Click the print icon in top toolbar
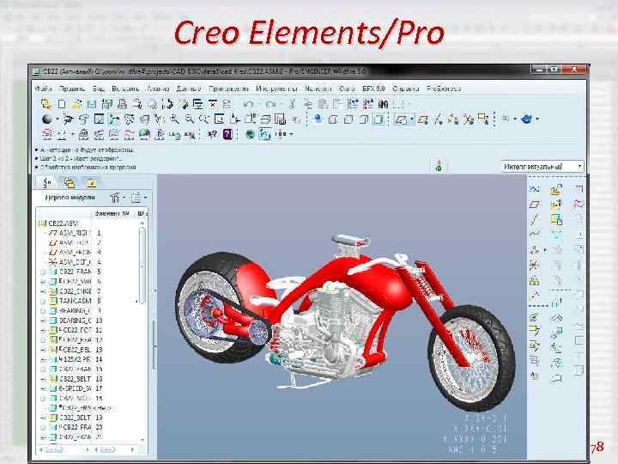Image resolution: width=618 pixels, height=464 pixels. (x=122, y=104)
